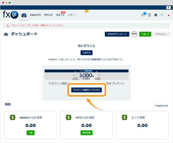Image resolution: width=173 pixels, height=143 pixels.
Task: Click the 残高 section heading
Action: coord(8,104)
